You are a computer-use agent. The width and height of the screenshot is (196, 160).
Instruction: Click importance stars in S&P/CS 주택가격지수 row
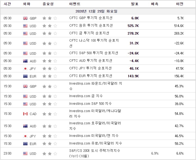(50, 153)
